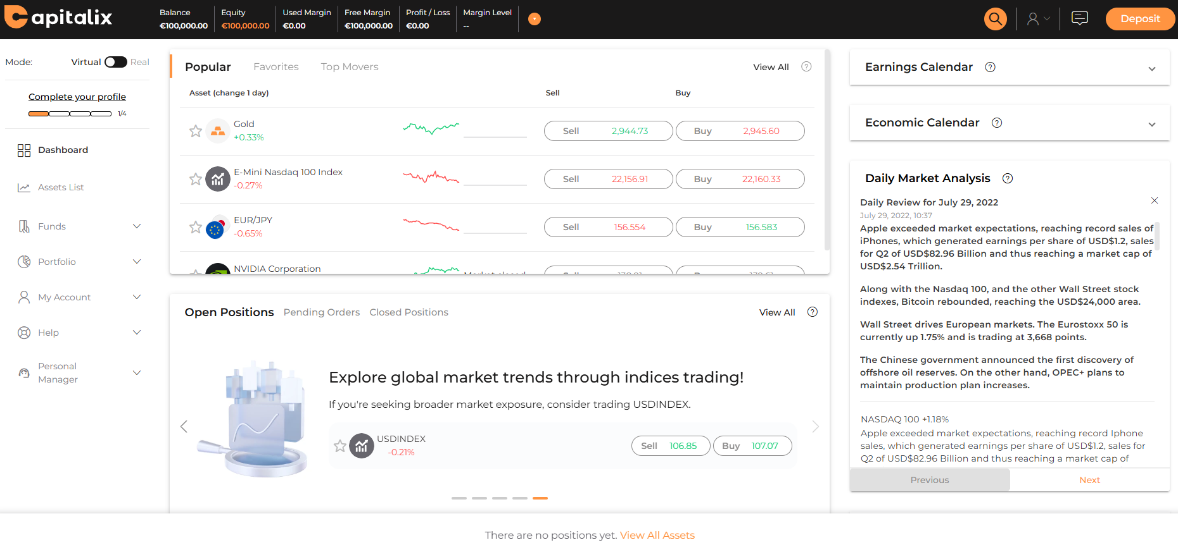This screenshot has width=1178, height=552.
Task: Switch to the Closed Positions tab
Action: (409, 312)
